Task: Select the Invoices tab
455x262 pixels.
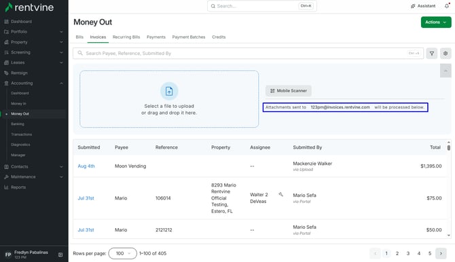Action: click(x=98, y=37)
